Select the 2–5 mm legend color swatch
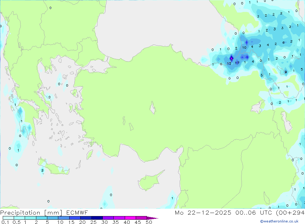The width and height of the screenshot is (305, 224). coord(41,218)
